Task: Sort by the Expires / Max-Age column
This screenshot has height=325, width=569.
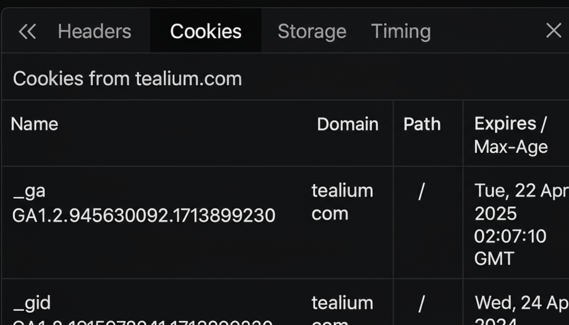Action: click(511, 135)
